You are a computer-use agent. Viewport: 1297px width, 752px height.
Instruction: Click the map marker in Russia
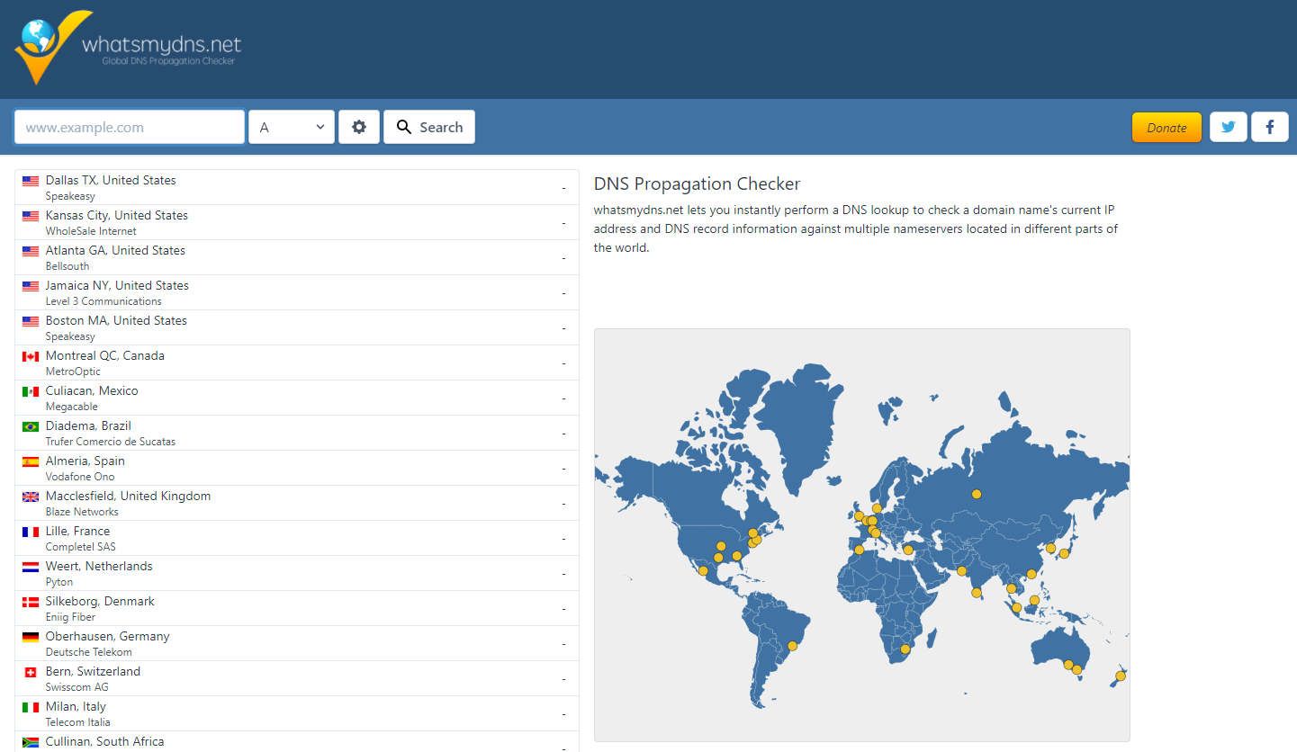(976, 494)
